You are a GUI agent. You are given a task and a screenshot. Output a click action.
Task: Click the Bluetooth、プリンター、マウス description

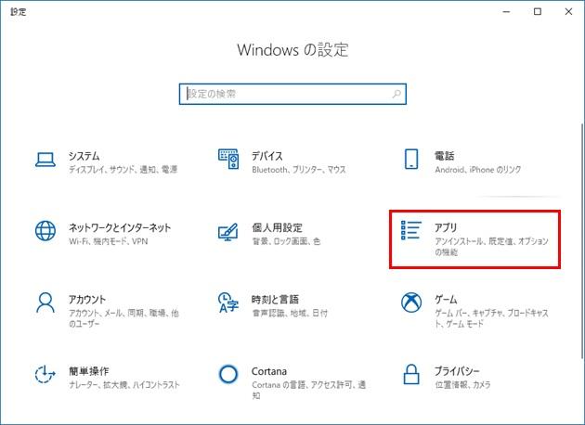pos(299,170)
